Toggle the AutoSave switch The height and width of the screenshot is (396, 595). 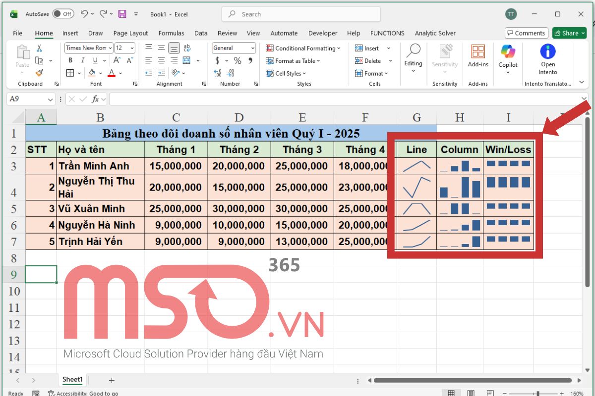pyautogui.click(x=63, y=14)
